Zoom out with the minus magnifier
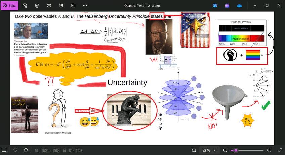Viewport: 285px width, 155px height. (x=225, y=150)
